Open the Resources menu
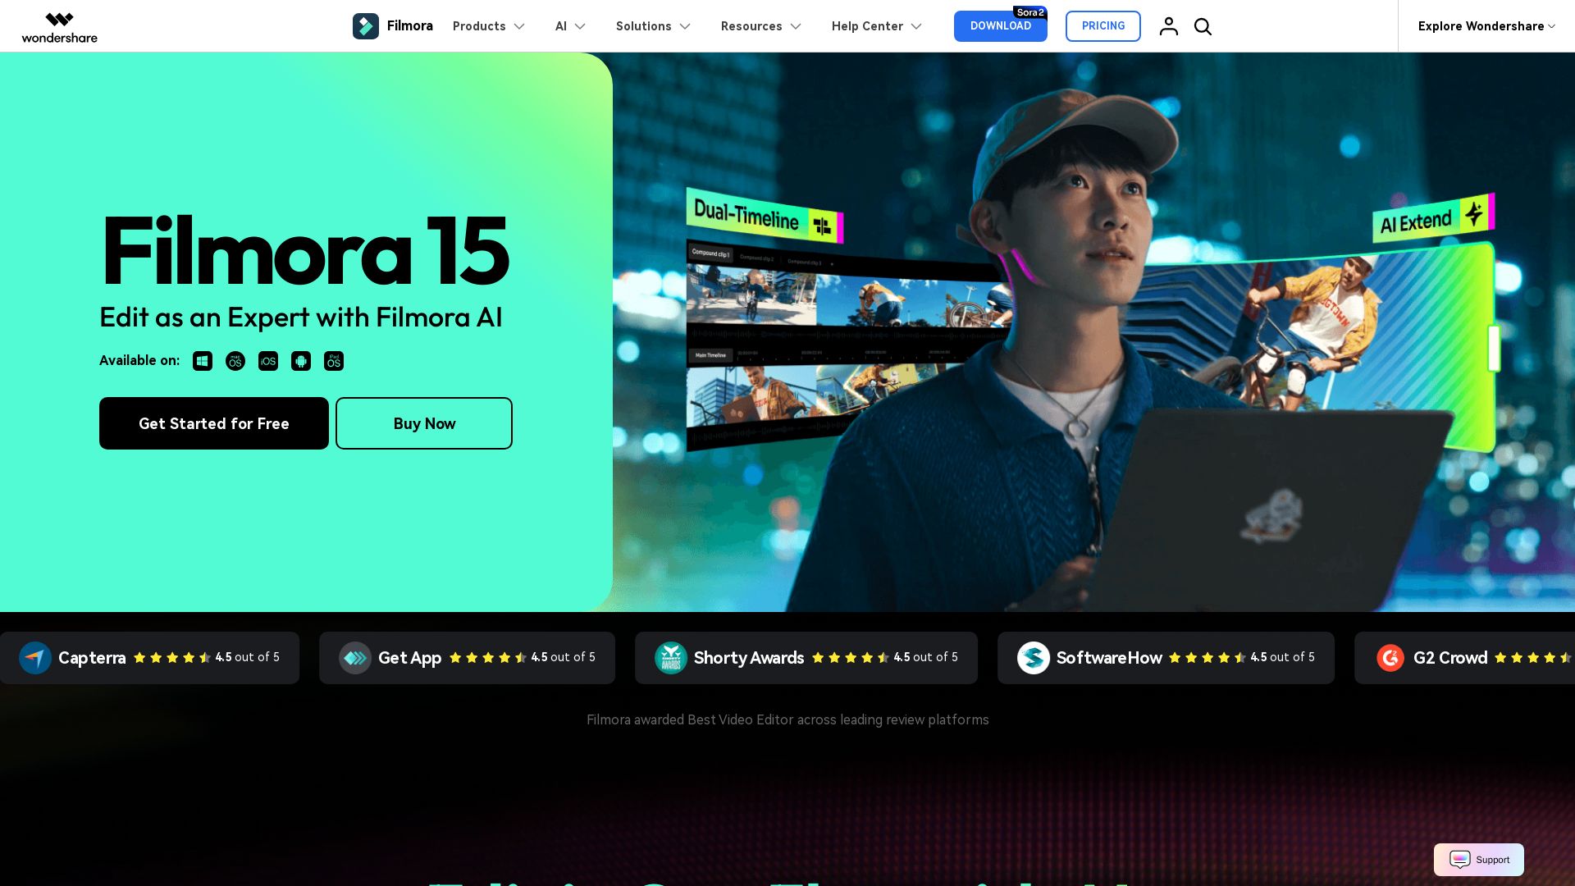The image size is (1575, 886). coord(761,26)
